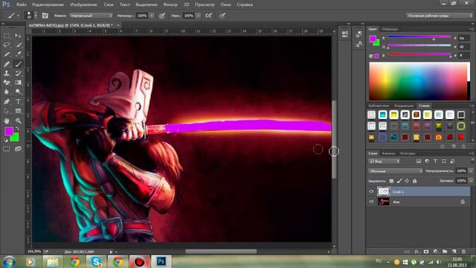This screenshot has width=476, height=268.
Task: Create new group folder in Layers panel
Action: (445, 252)
